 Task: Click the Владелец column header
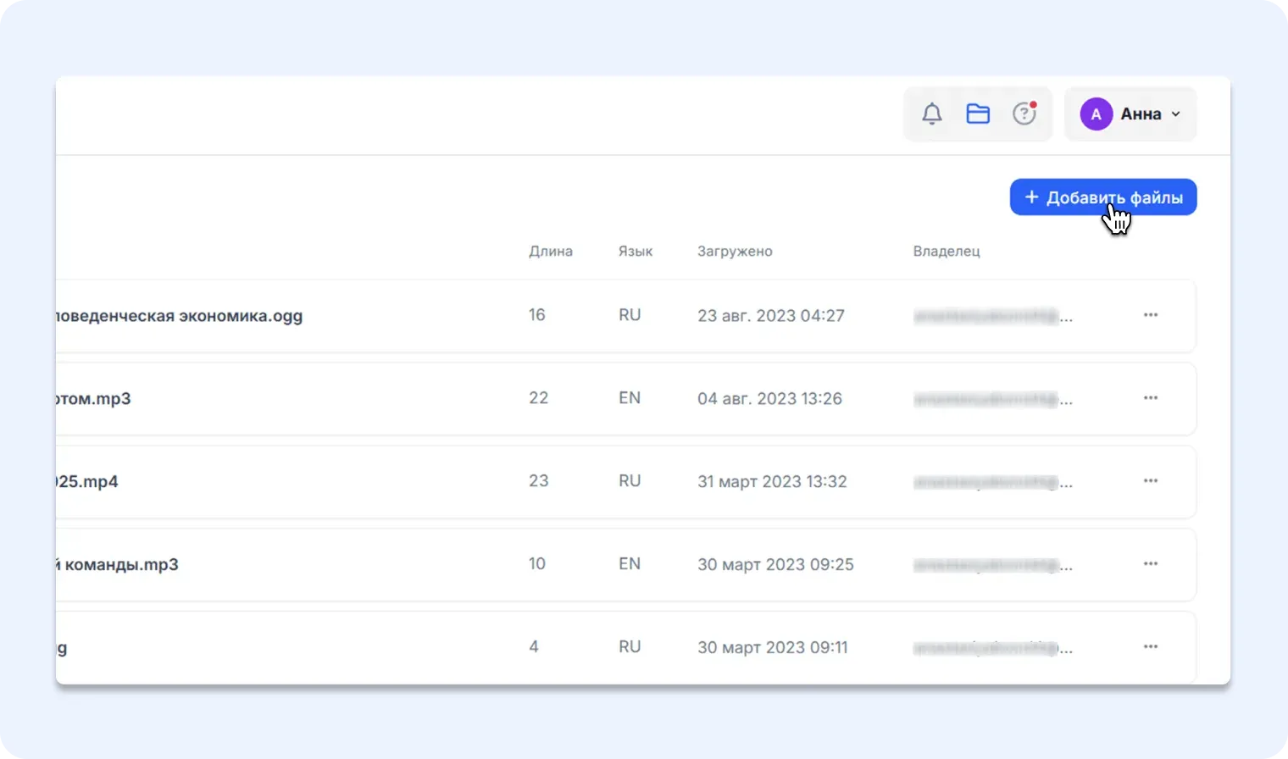[x=947, y=251]
